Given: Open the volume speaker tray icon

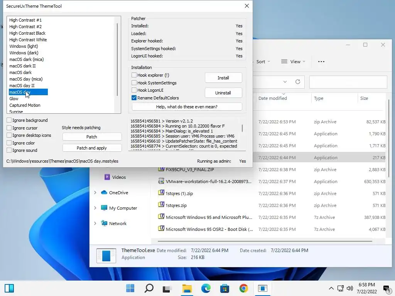Looking at the screenshot, I should click(349, 288).
